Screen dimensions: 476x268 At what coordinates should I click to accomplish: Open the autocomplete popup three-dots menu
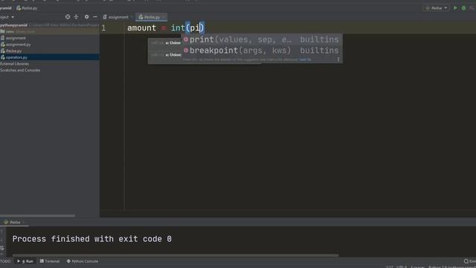tap(338, 60)
